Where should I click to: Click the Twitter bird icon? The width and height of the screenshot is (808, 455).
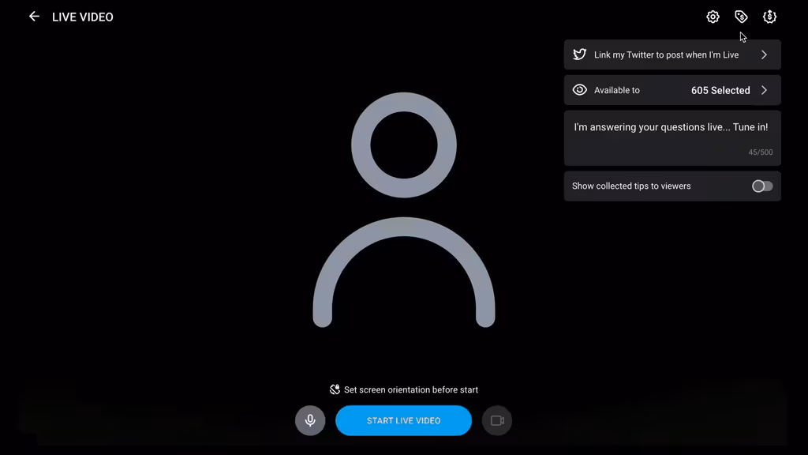580,55
